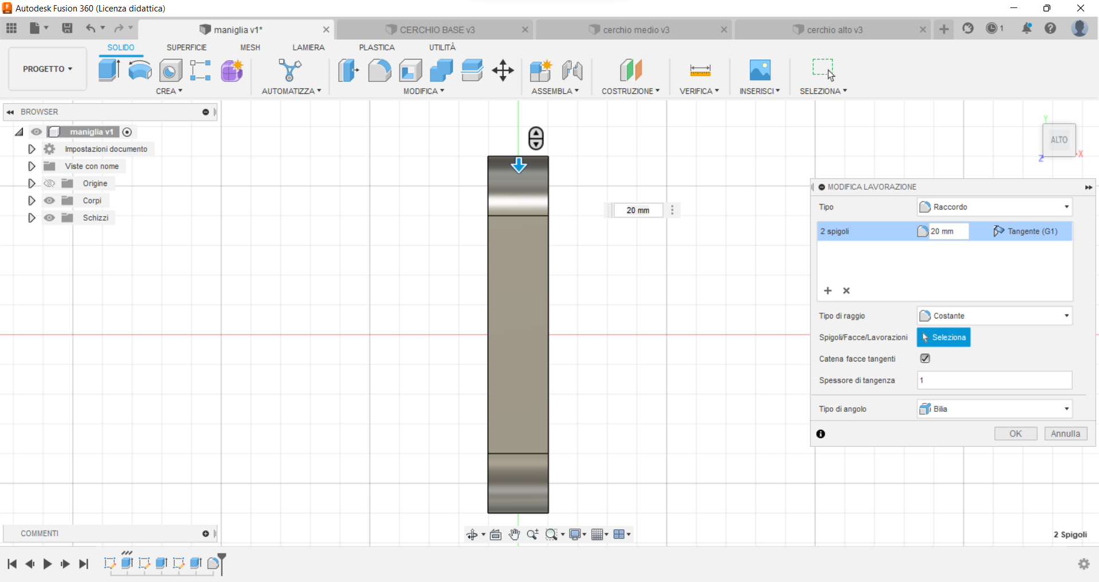Open Tipo di angolo dropdown showing Bilia
The width and height of the screenshot is (1099, 582).
pos(994,409)
